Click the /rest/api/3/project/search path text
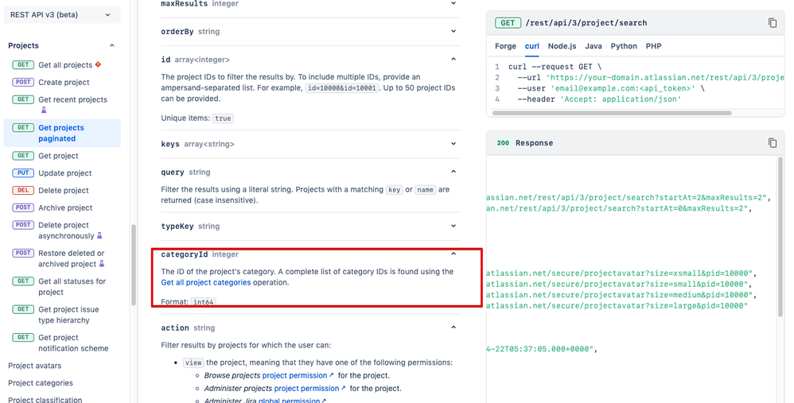 pyautogui.click(x=586, y=23)
